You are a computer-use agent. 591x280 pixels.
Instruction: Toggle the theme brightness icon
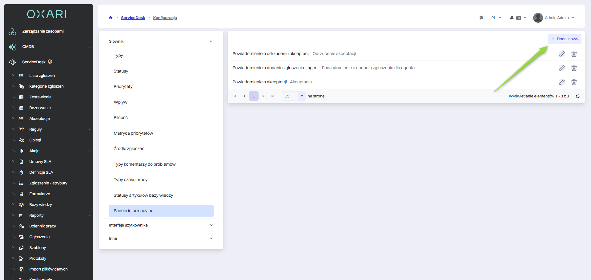pos(481,18)
